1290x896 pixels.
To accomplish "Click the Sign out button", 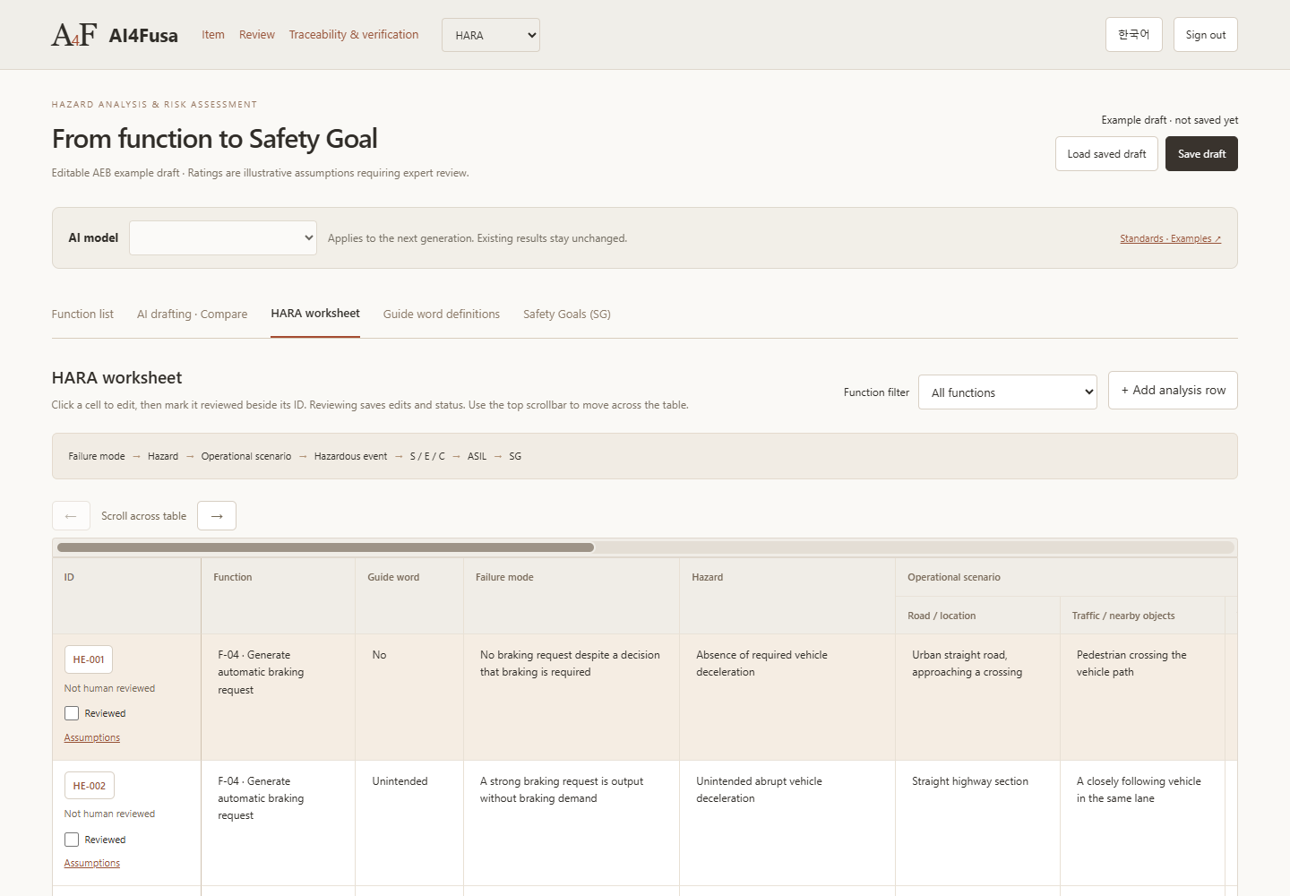I will click(1206, 35).
